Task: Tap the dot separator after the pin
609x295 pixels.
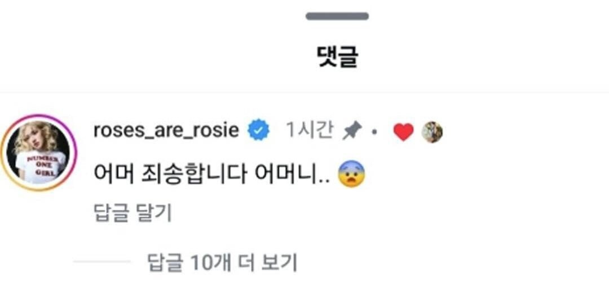Action: click(x=374, y=132)
